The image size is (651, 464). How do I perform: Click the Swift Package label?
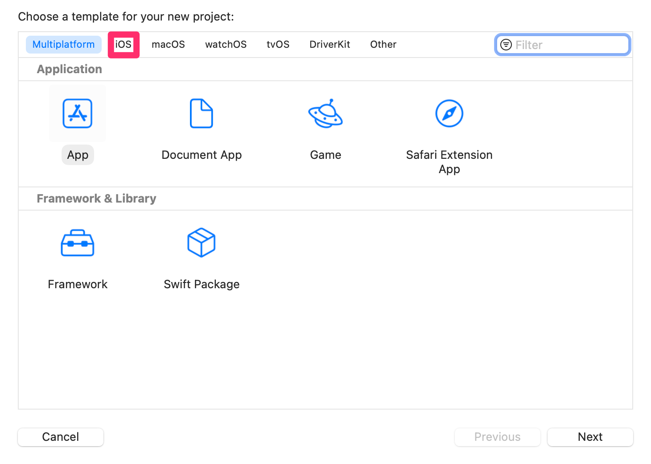pyautogui.click(x=202, y=284)
